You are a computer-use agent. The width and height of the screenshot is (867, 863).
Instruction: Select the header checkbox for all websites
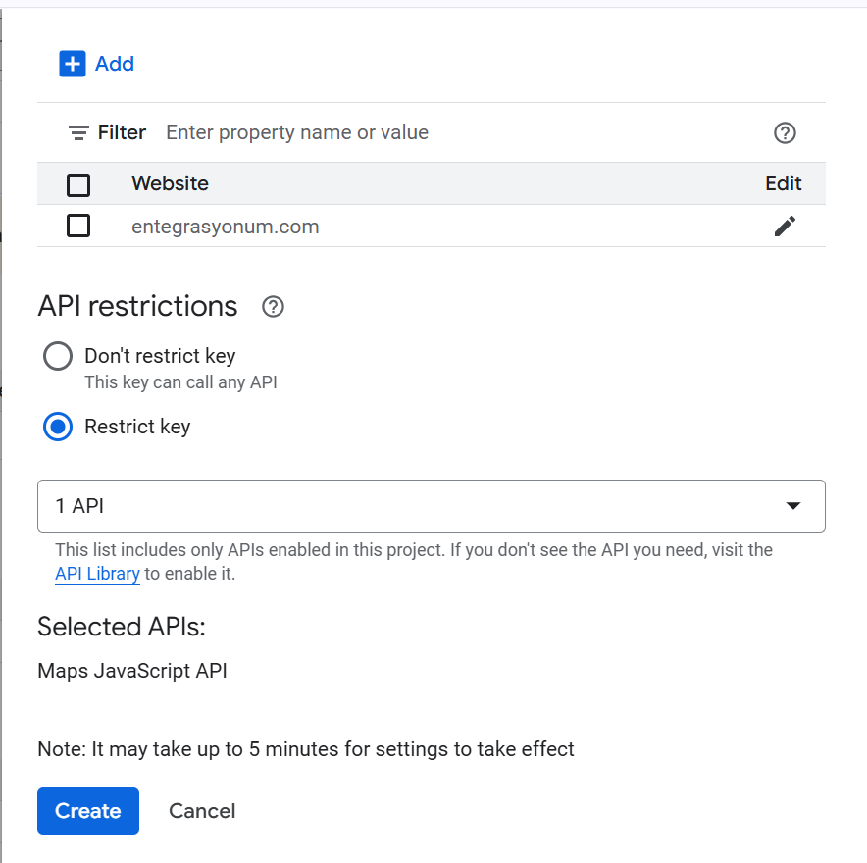click(x=78, y=184)
